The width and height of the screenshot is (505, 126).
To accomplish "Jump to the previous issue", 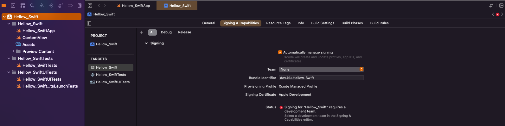I will [493, 14].
